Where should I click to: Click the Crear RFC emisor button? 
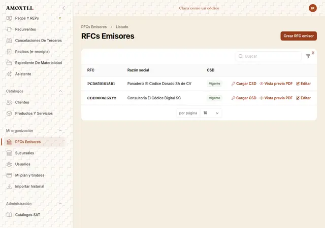pos(299,36)
